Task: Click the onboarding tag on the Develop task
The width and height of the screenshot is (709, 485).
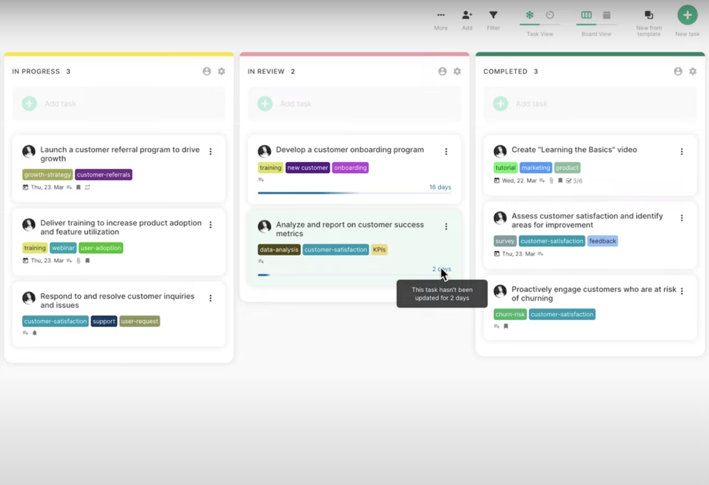Action: 350,168
